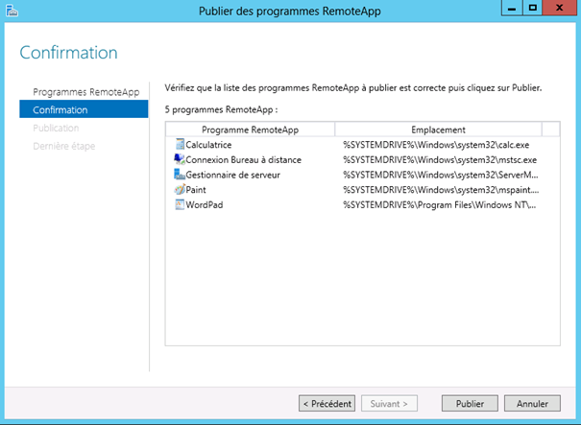This screenshot has width=581, height=425.
Task: Go back with the Précédent button
Action: coord(327,404)
